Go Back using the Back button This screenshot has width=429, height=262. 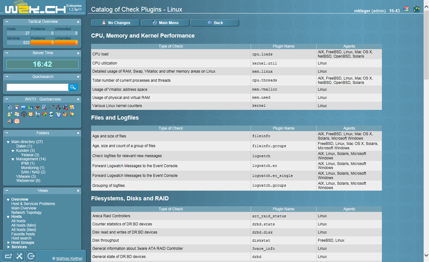[215, 23]
